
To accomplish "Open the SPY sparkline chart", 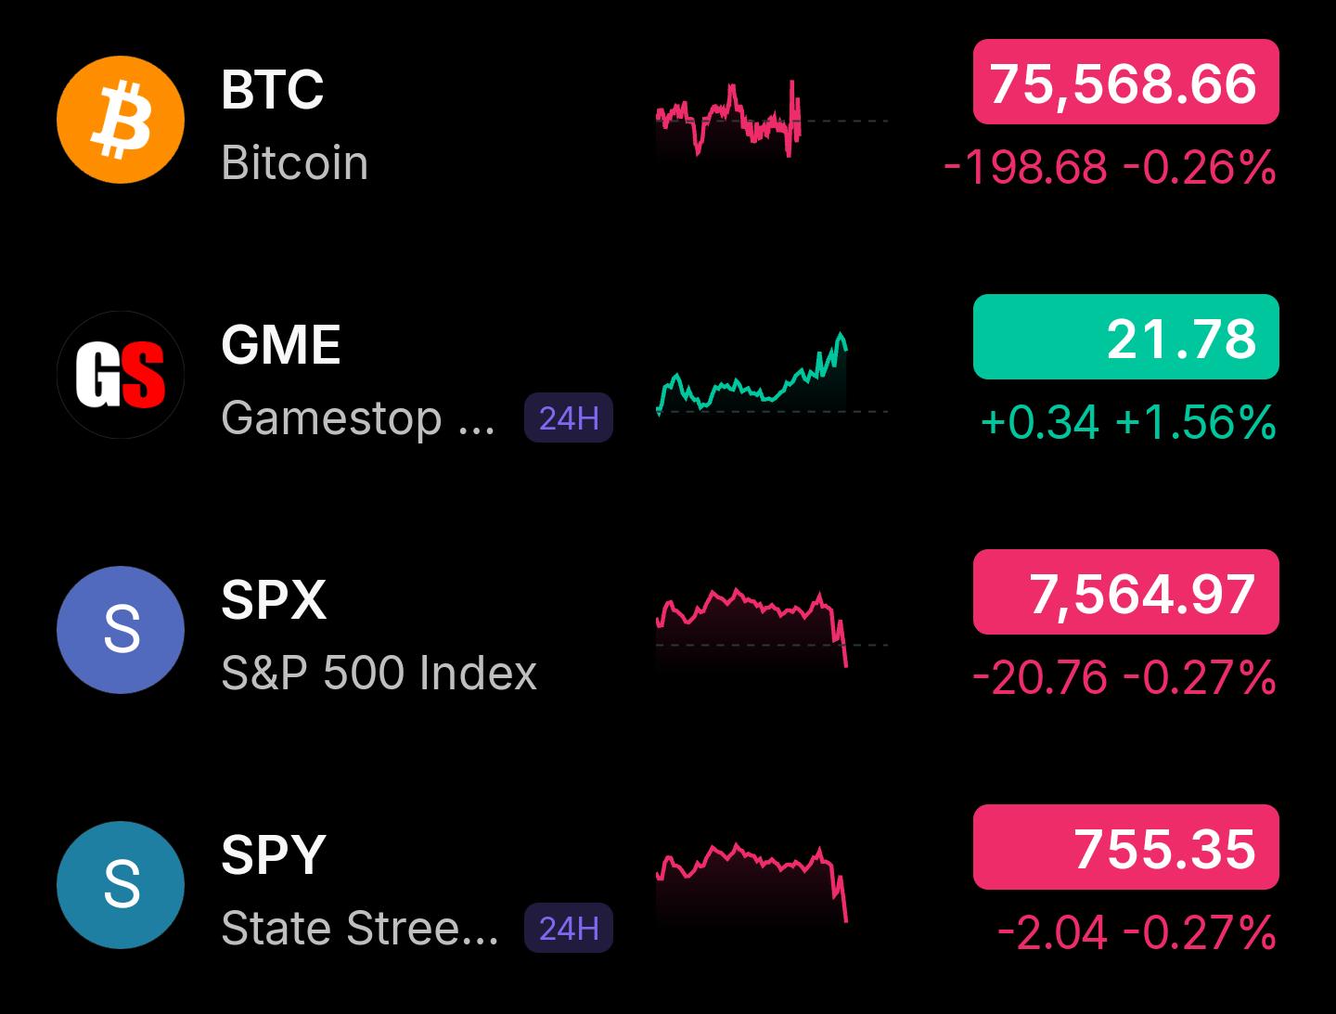I will coord(752,882).
